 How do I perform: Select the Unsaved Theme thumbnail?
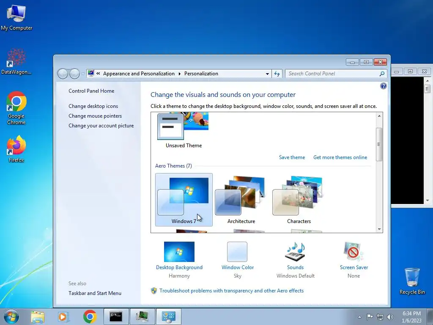pos(184,130)
